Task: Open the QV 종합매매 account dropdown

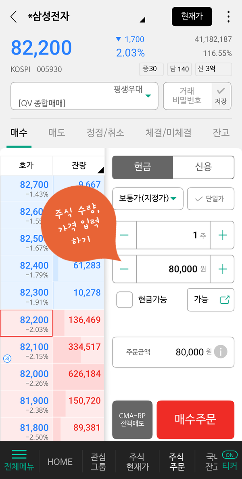Action: (x=84, y=96)
